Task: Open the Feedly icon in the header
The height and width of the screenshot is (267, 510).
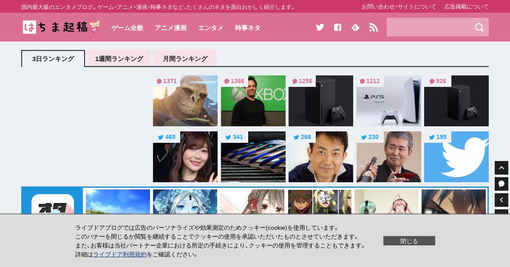Action: pos(355,27)
